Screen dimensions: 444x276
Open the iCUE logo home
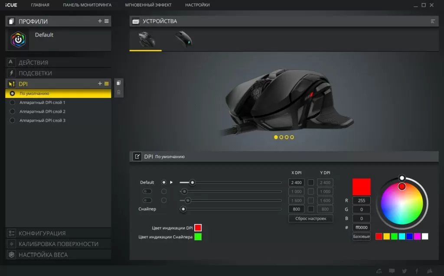pyautogui.click(x=11, y=5)
